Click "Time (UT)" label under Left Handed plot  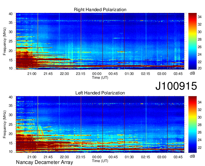[x=100, y=161]
